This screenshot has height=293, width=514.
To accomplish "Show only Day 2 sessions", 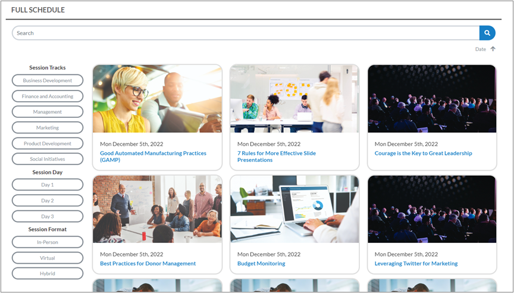I will coord(48,201).
